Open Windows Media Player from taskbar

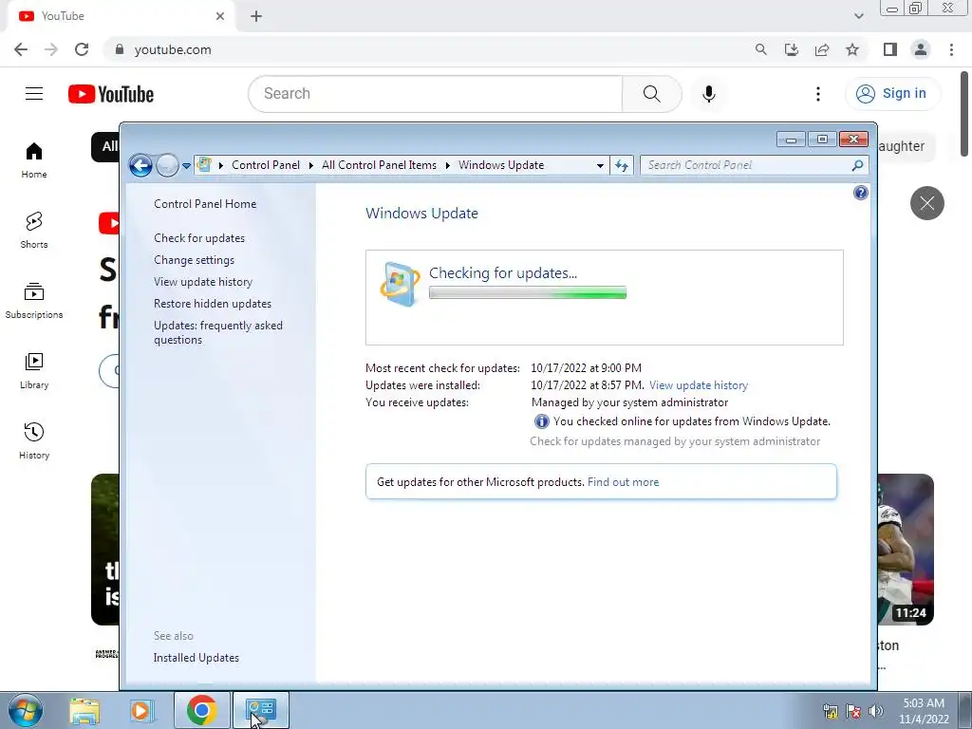[x=141, y=710]
